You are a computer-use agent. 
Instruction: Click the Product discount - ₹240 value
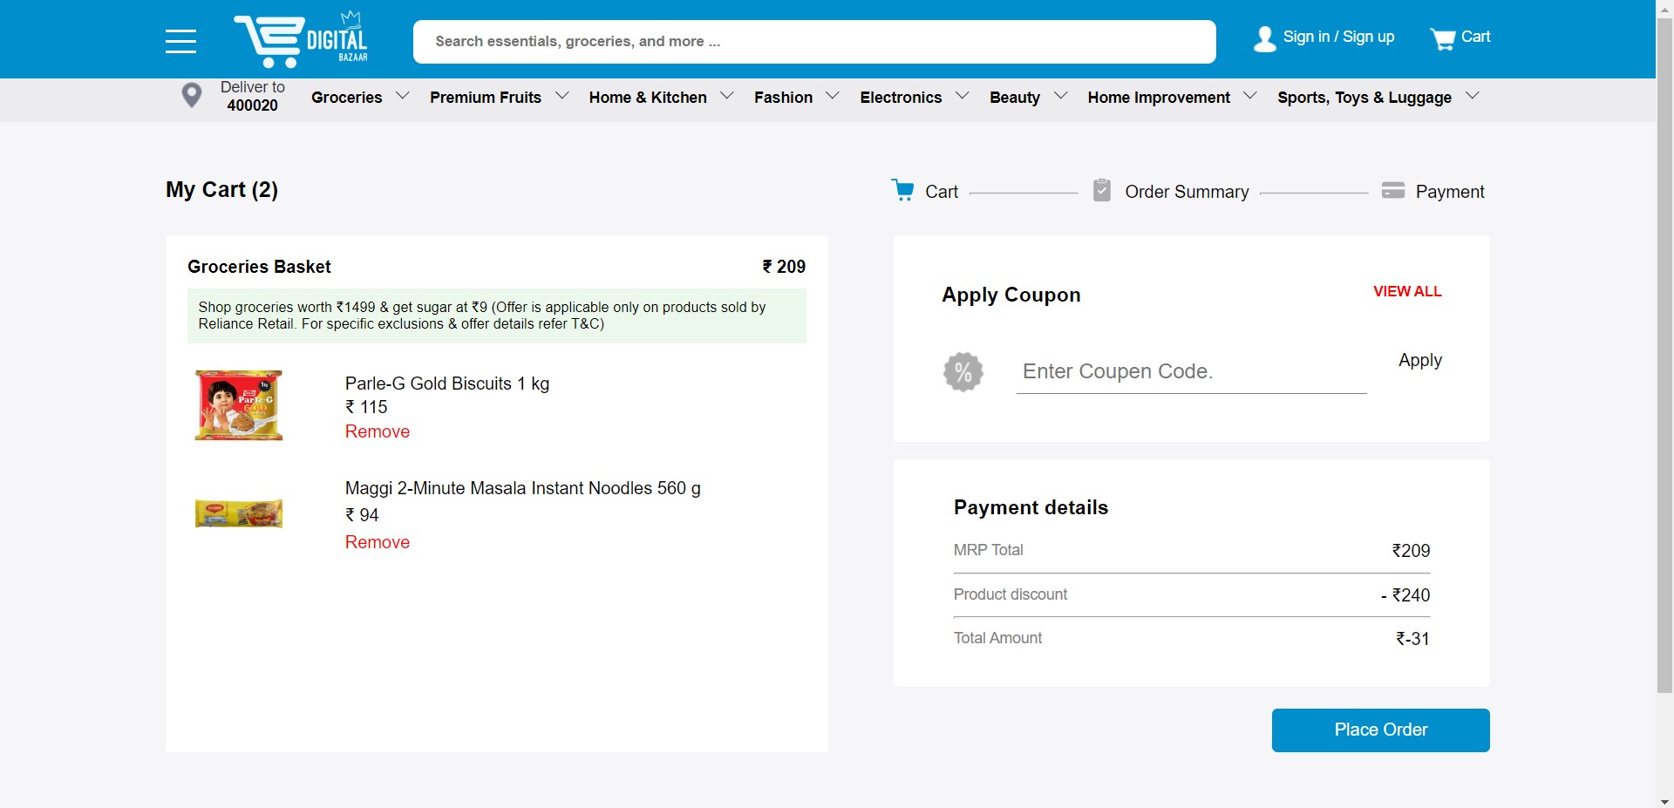(1405, 594)
